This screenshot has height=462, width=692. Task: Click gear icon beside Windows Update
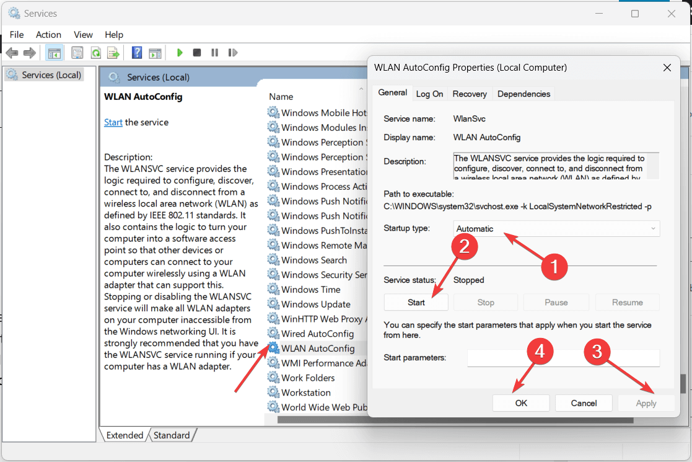click(274, 304)
